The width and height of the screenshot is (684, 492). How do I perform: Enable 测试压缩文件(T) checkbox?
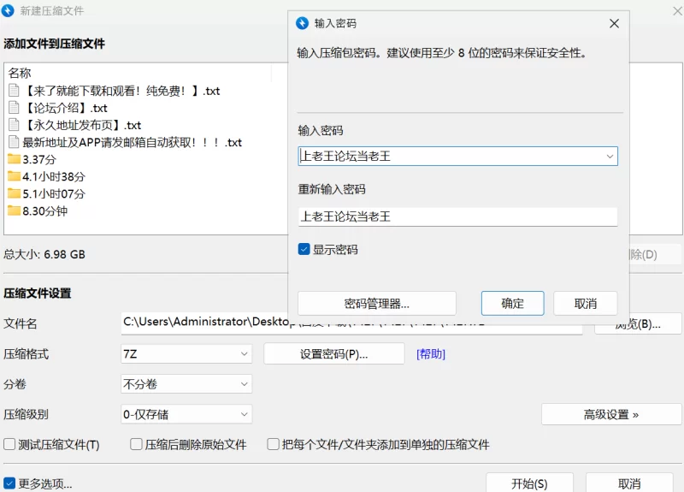[10, 445]
